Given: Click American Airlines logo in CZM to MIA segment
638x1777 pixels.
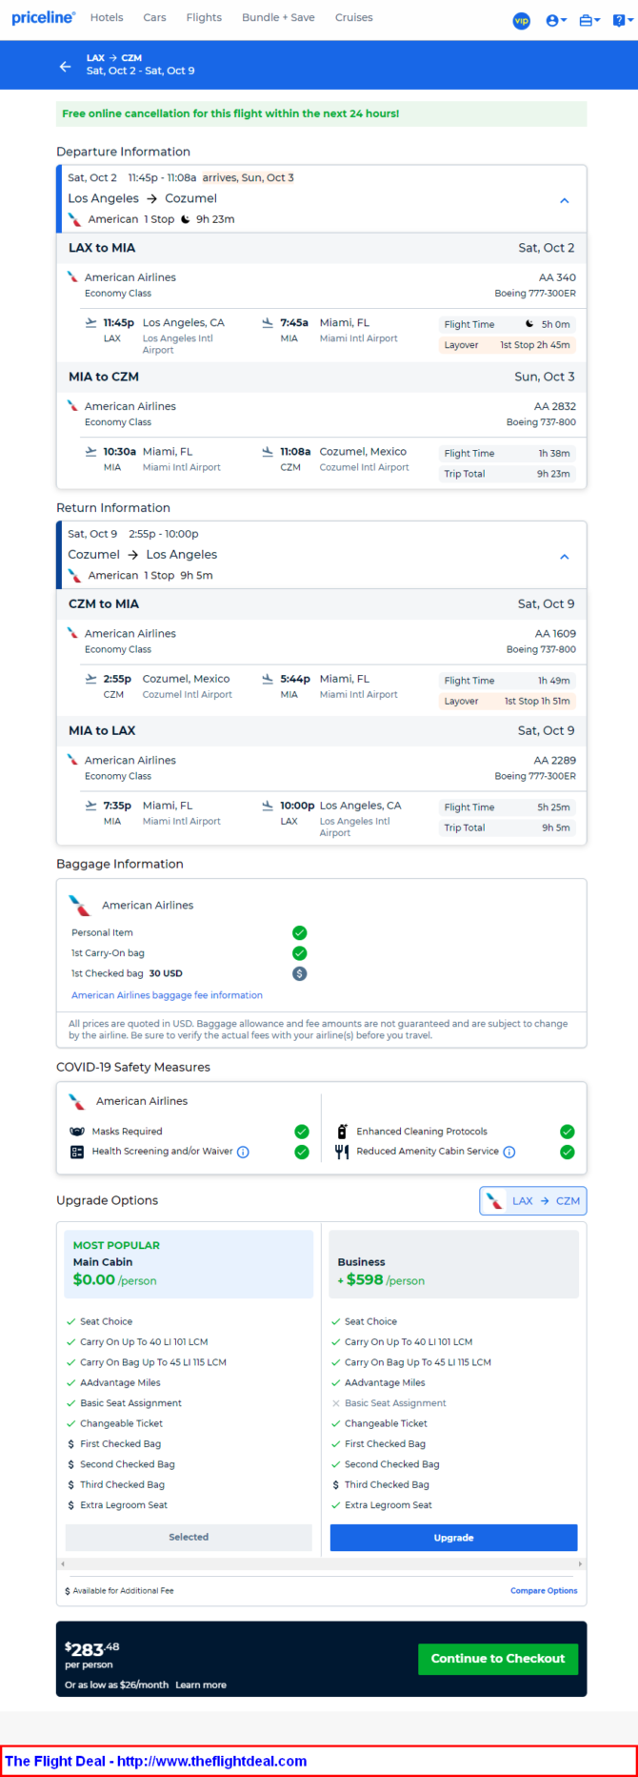Looking at the screenshot, I should pos(72,633).
